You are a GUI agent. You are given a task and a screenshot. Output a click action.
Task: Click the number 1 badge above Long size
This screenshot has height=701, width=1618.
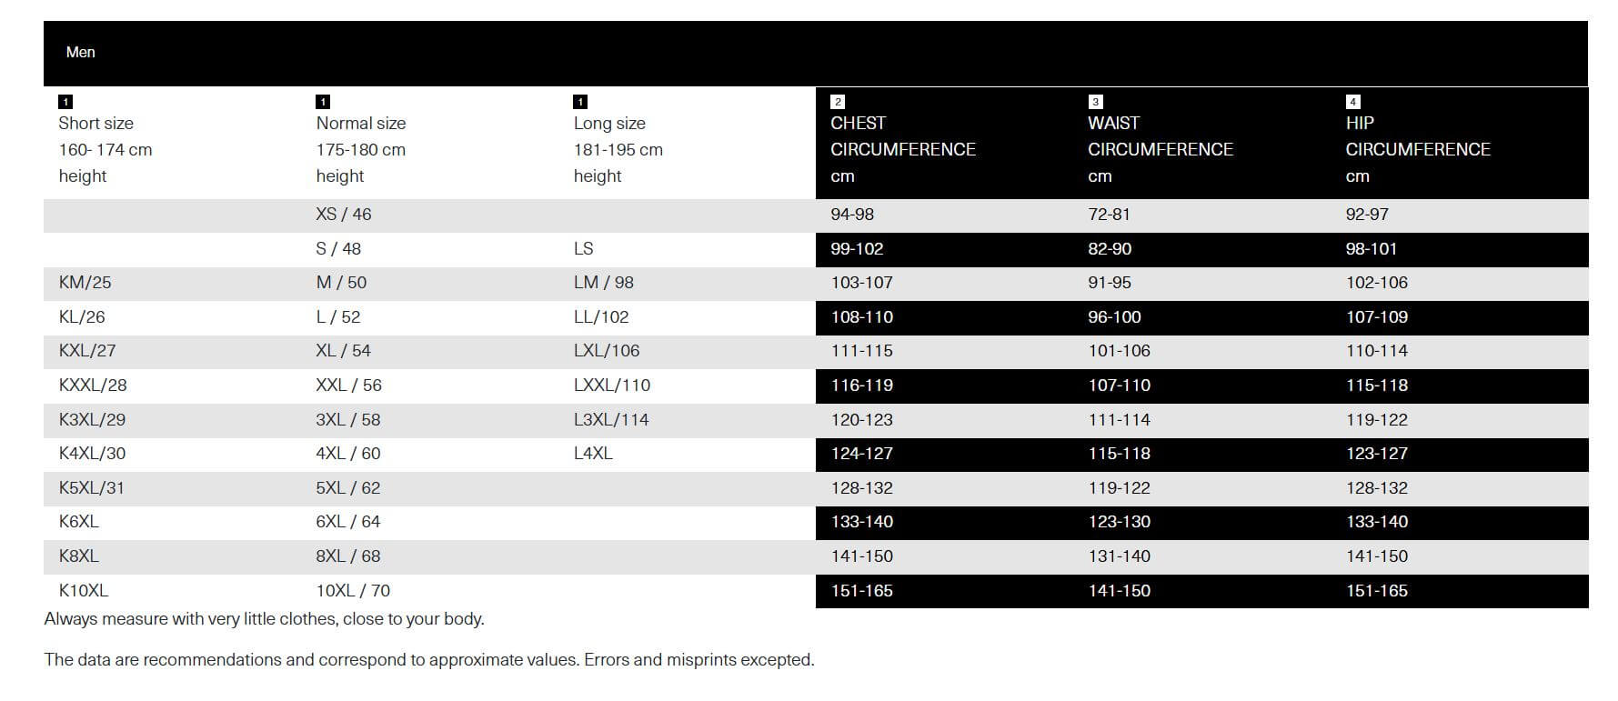(580, 102)
